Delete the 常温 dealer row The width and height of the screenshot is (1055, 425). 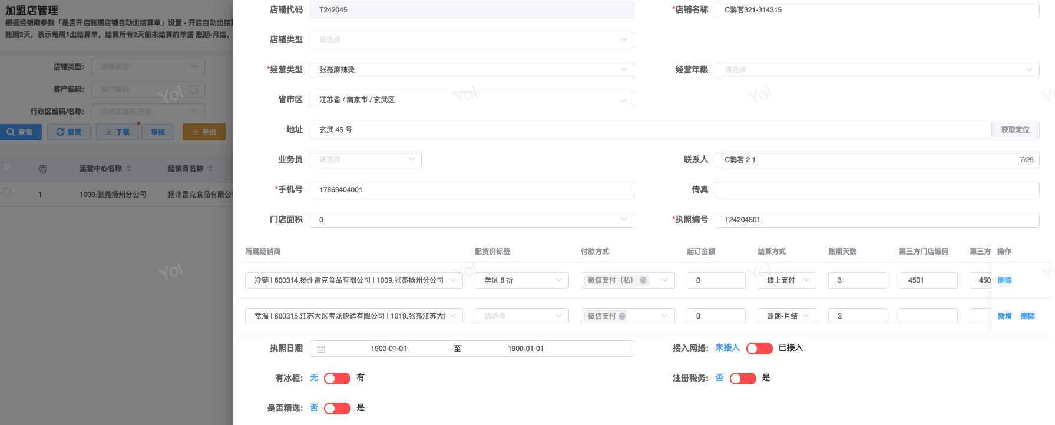(1028, 316)
